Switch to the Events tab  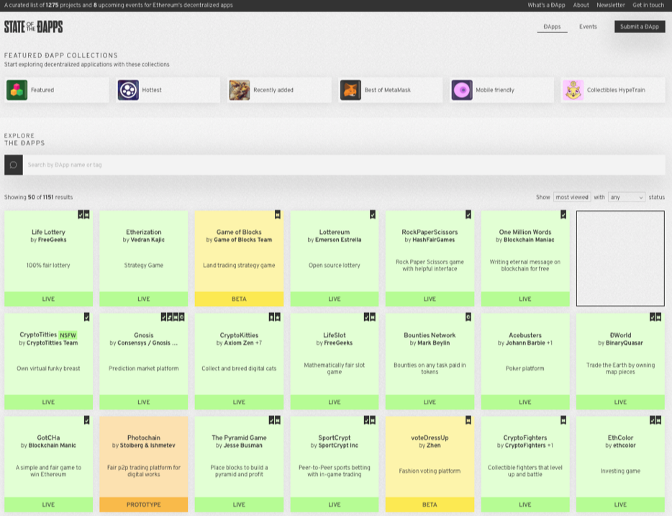click(588, 27)
